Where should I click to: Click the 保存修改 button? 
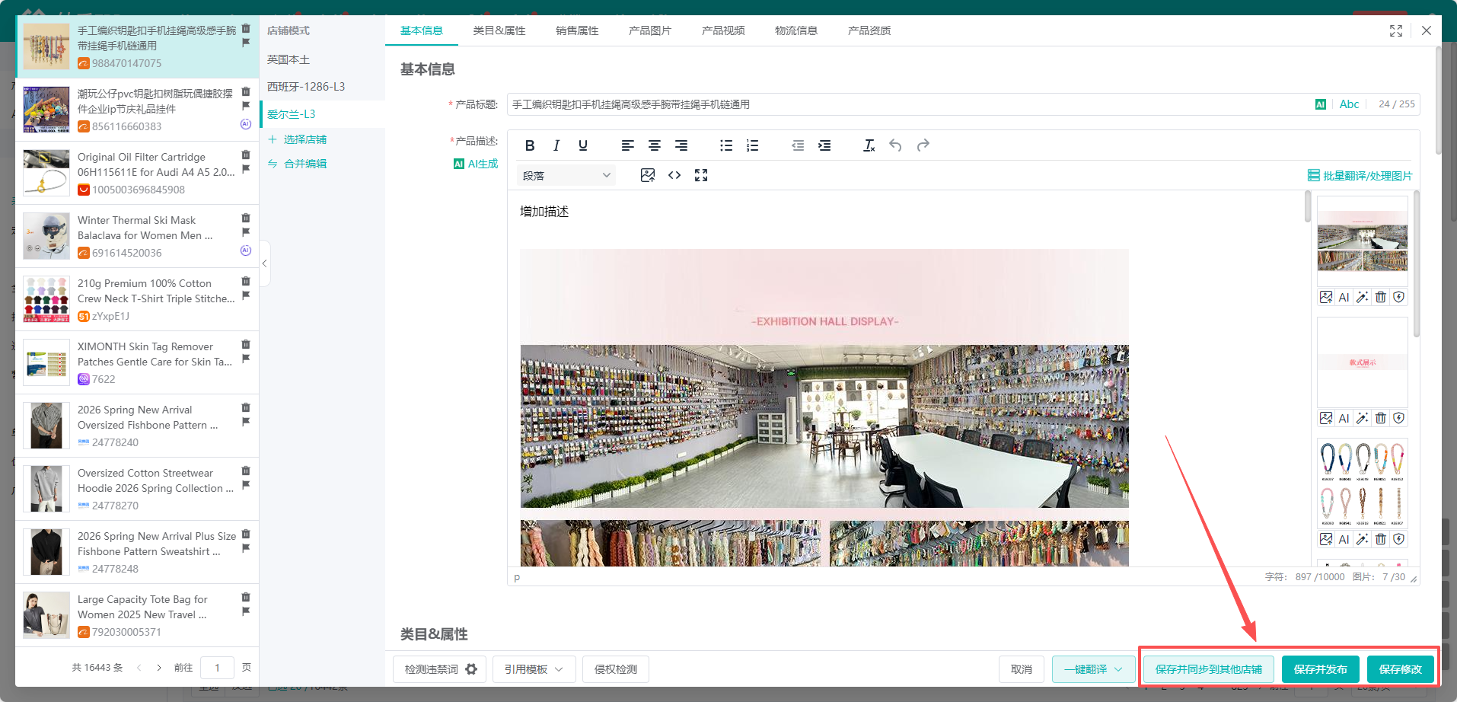[1401, 669]
